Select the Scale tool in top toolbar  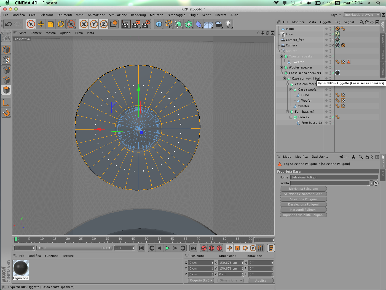51,24
